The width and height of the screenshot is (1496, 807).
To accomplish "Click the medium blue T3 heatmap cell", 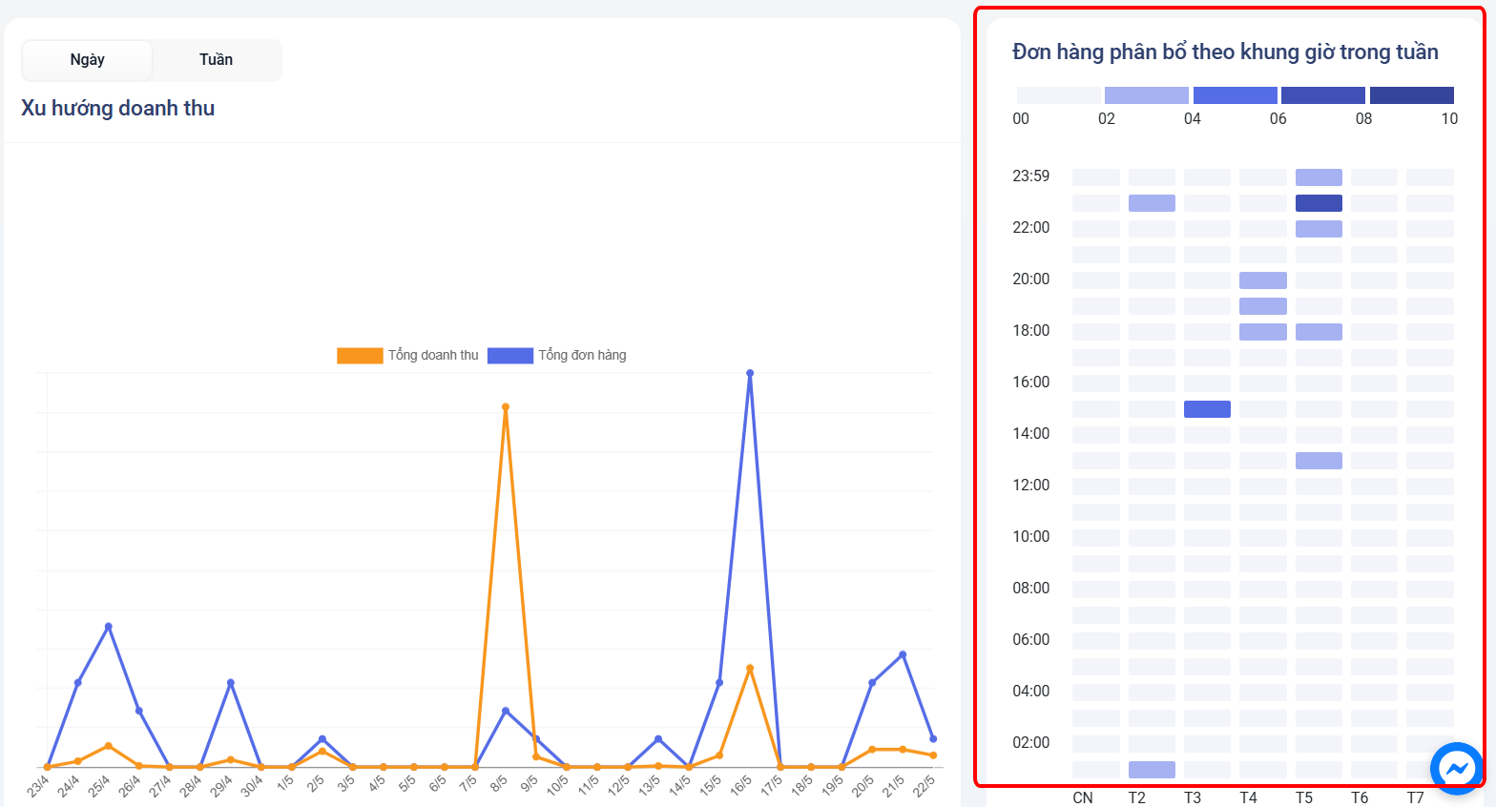I will coord(1207,409).
